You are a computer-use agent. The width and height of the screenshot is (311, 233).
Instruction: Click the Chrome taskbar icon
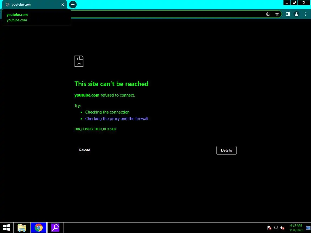tap(39, 228)
